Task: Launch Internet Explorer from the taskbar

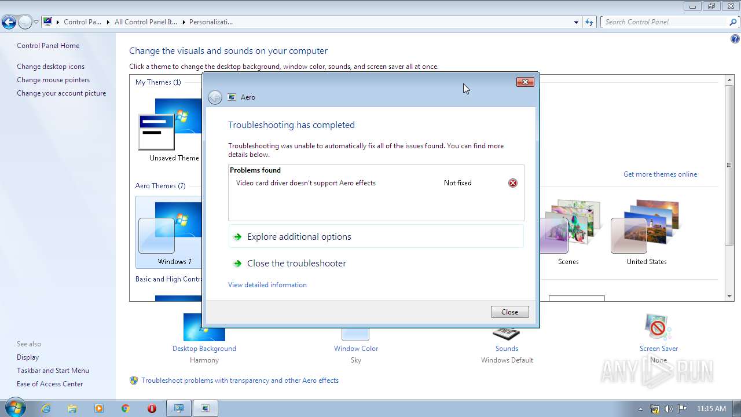Action: tap(46, 408)
